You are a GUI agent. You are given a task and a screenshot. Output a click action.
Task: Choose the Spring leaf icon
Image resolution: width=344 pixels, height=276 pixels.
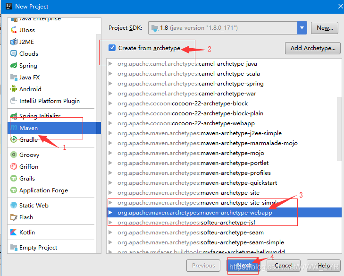(x=14, y=66)
